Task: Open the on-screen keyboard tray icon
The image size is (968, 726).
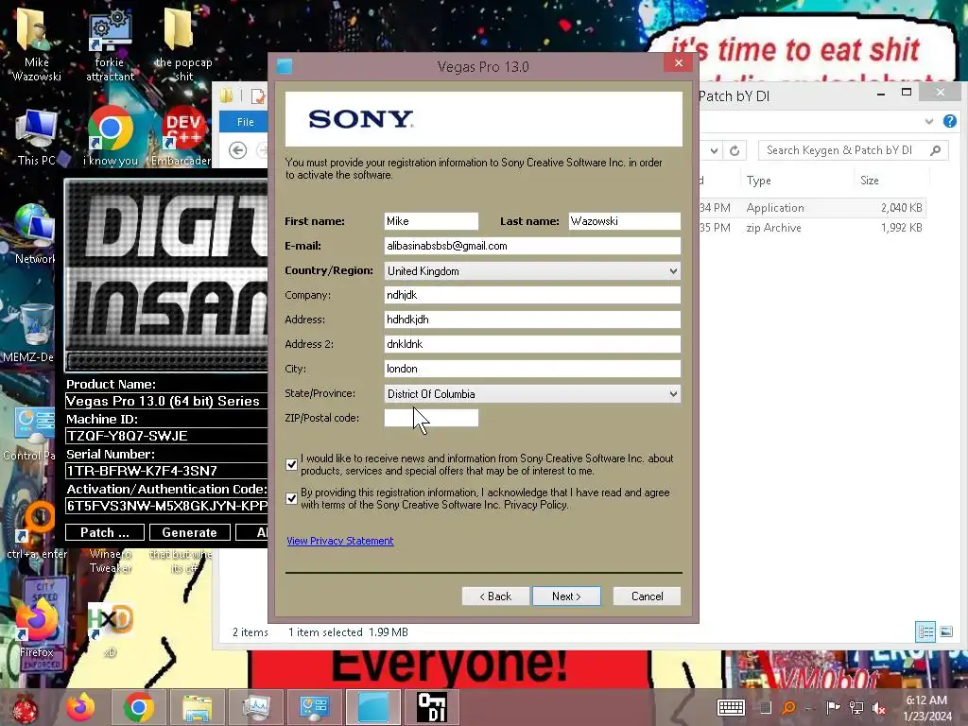Action: click(x=731, y=707)
